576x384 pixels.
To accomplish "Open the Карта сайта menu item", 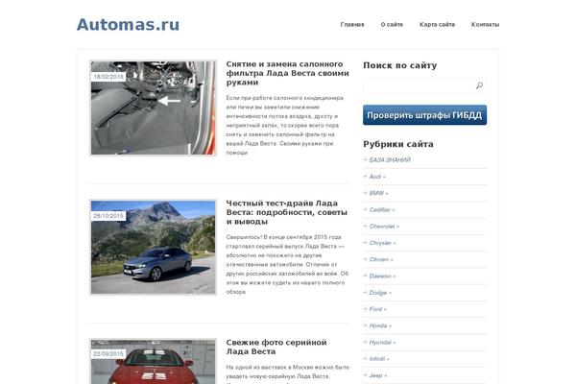I will point(437,25).
